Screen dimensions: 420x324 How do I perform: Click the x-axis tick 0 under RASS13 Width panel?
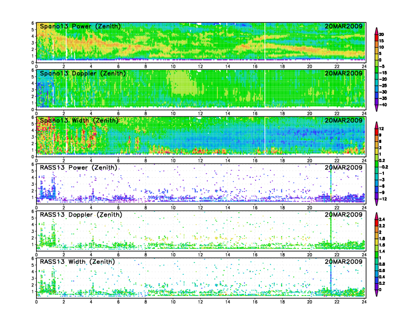pos(37,302)
